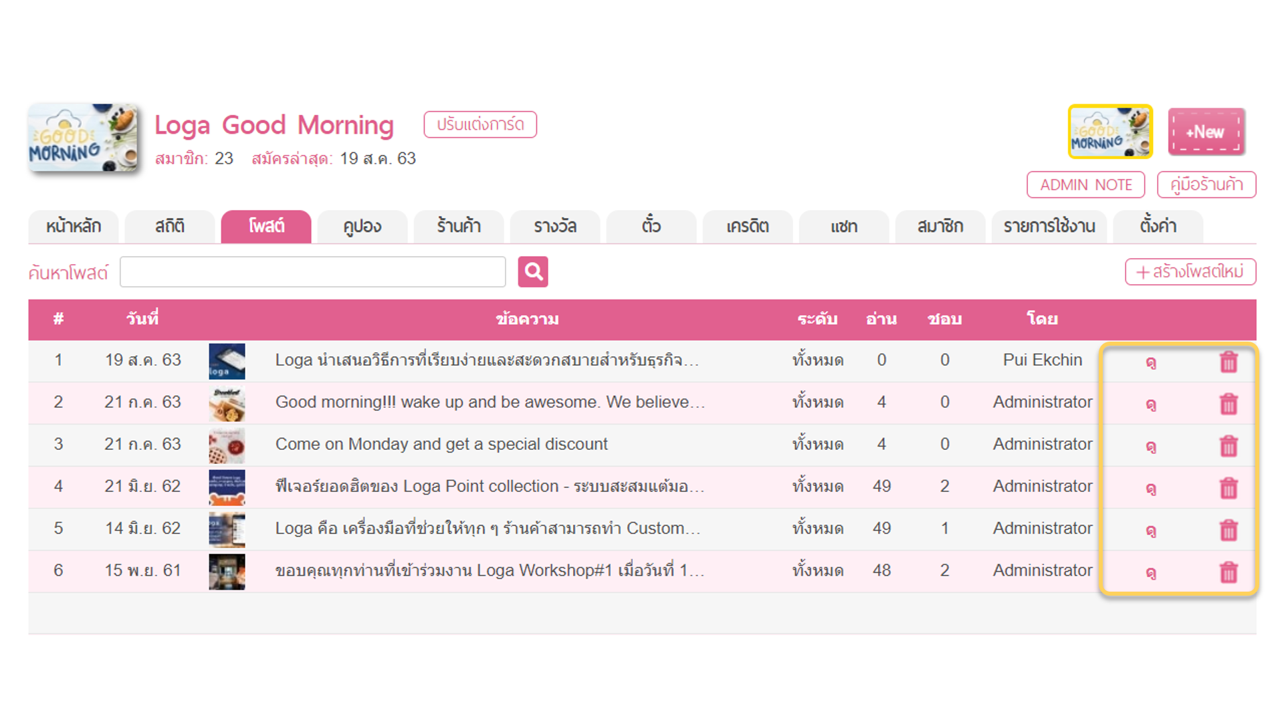The image size is (1284, 722).
Task: Click the โดย column header
Action: click(1042, 319)
